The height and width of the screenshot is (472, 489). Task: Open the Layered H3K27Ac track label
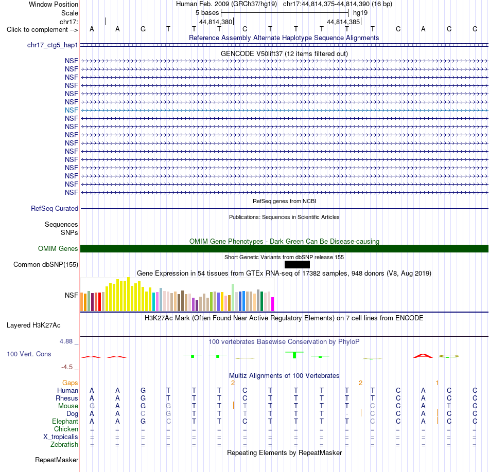coord(33,325)
